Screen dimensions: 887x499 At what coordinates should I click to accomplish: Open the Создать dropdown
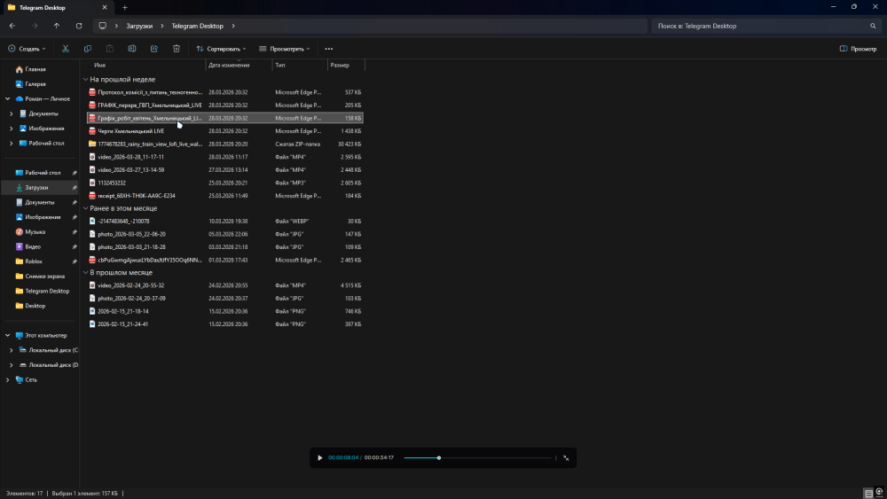pos(27,49)
